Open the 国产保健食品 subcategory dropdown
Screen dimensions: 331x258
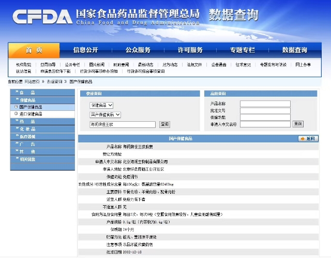105,114
